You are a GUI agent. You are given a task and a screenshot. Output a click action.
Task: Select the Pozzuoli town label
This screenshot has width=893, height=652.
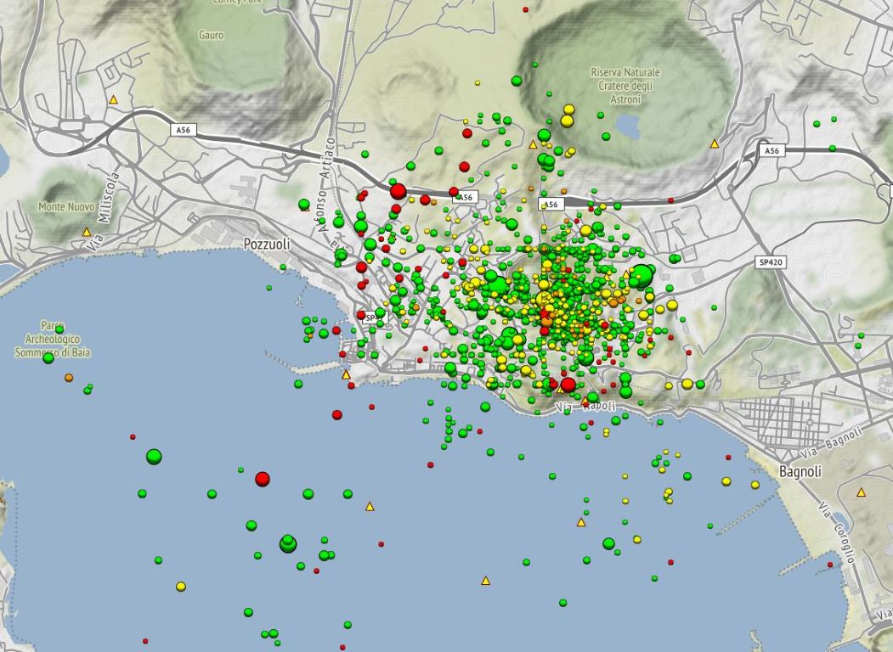pyautogui.click(x=266, y=244)
